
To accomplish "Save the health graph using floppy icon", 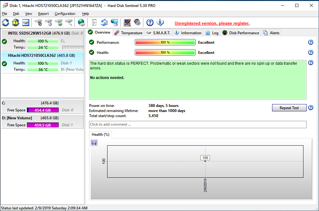I will pyautogui.click(x=94, y=143).
